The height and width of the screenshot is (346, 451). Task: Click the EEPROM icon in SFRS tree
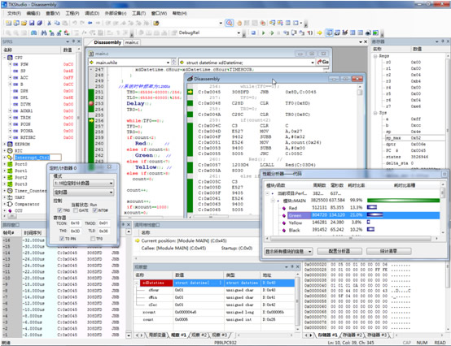tap(10, 144)
